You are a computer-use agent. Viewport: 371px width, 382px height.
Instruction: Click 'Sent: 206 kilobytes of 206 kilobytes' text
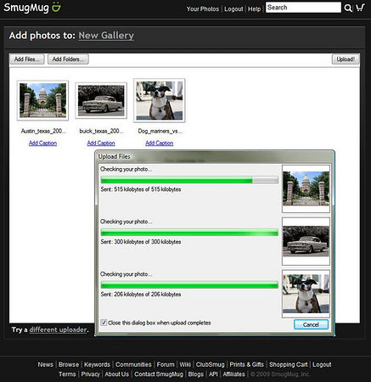141,295
